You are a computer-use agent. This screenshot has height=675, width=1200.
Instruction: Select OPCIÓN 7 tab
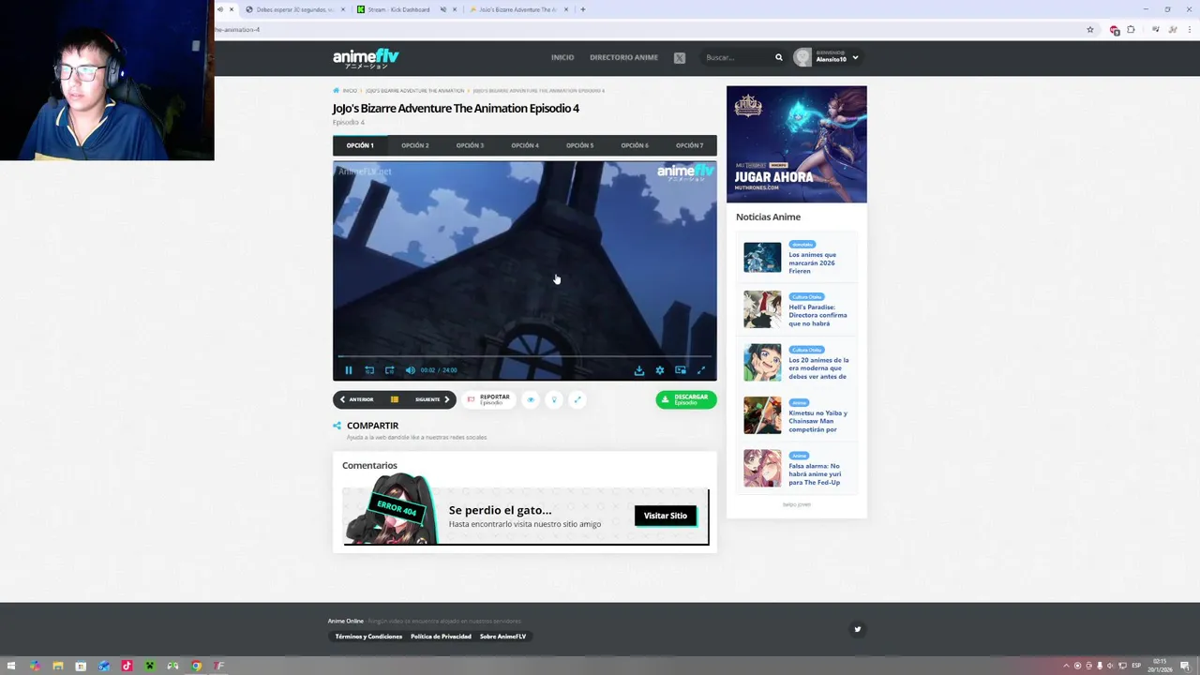pyautogui.click(x=689, y=145)
